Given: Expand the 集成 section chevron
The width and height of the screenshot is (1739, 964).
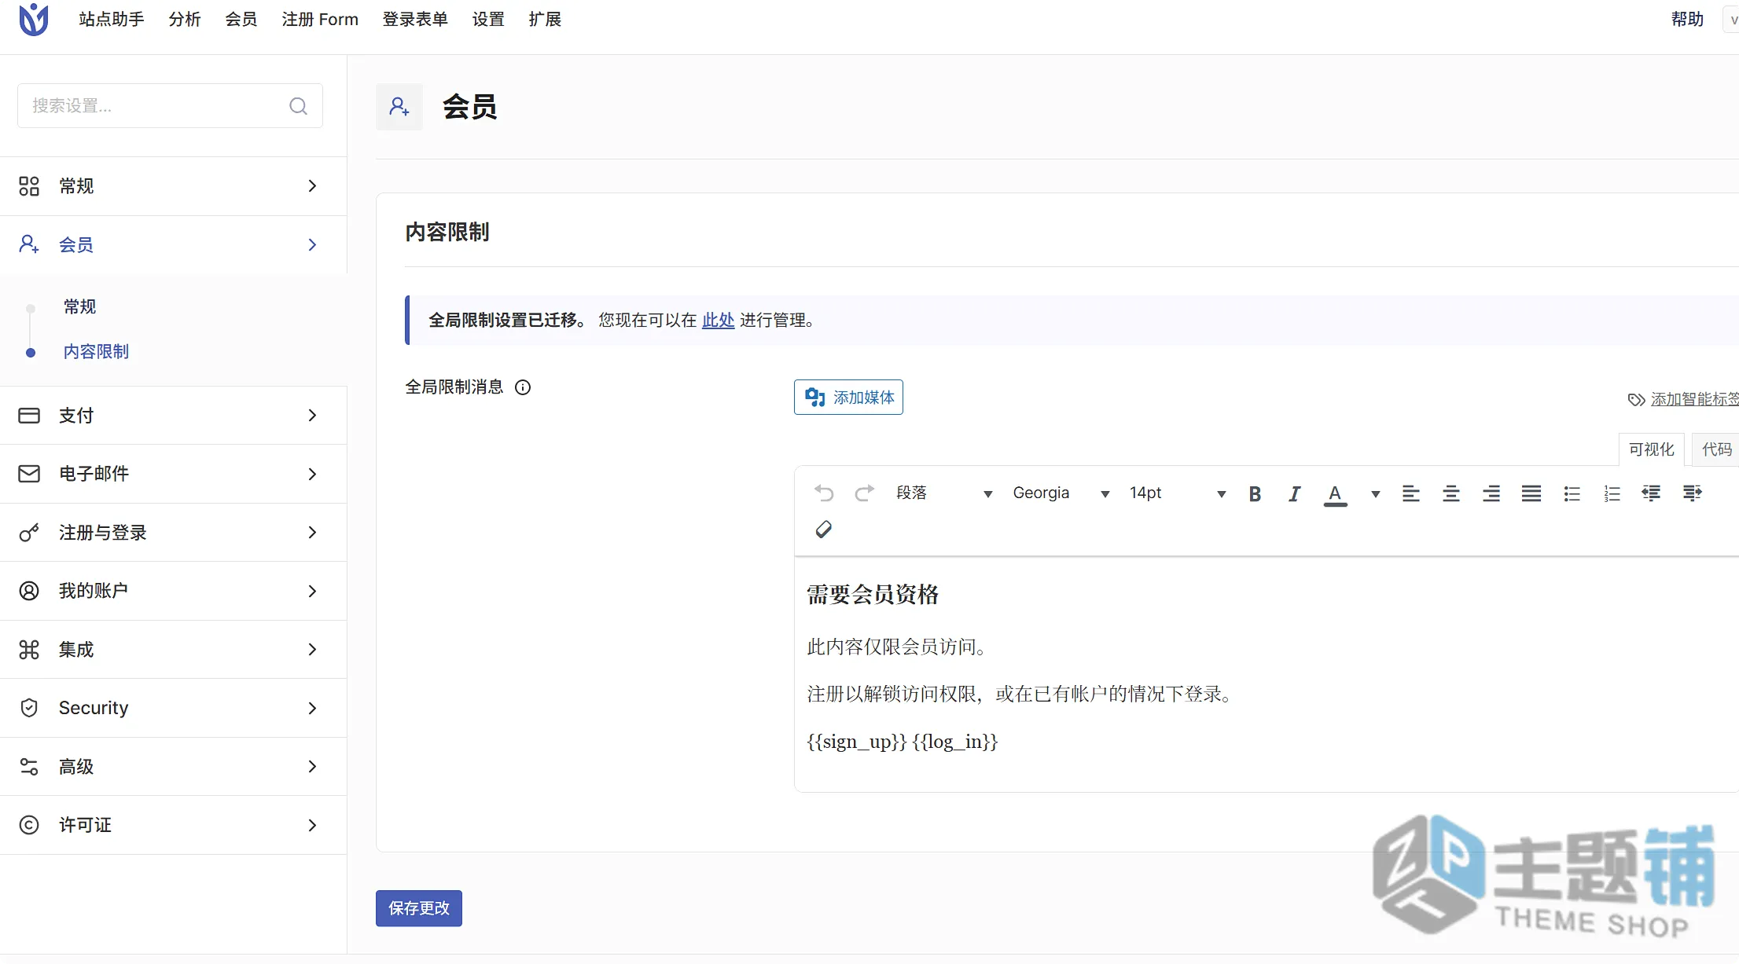Looking at the screenshot, I should [x=312, y=650].
